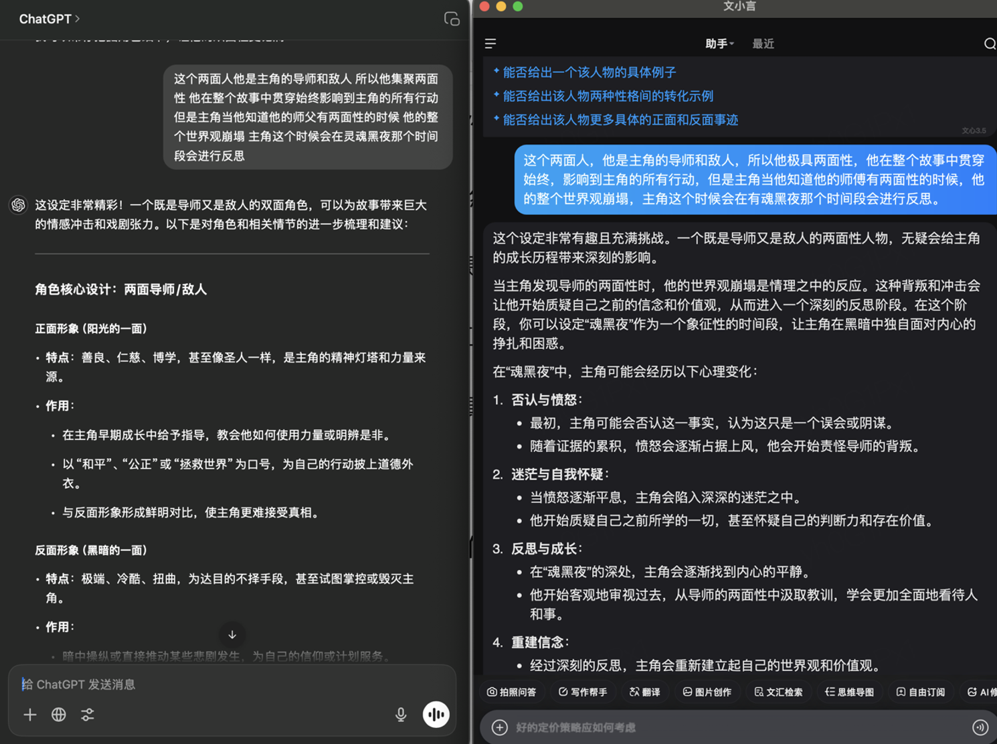Click the 翻译 shortcut chip

[645, 692]
